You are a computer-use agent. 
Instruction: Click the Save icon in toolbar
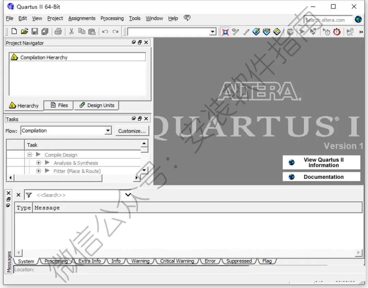pyautogui.click(x=35, y=31)
